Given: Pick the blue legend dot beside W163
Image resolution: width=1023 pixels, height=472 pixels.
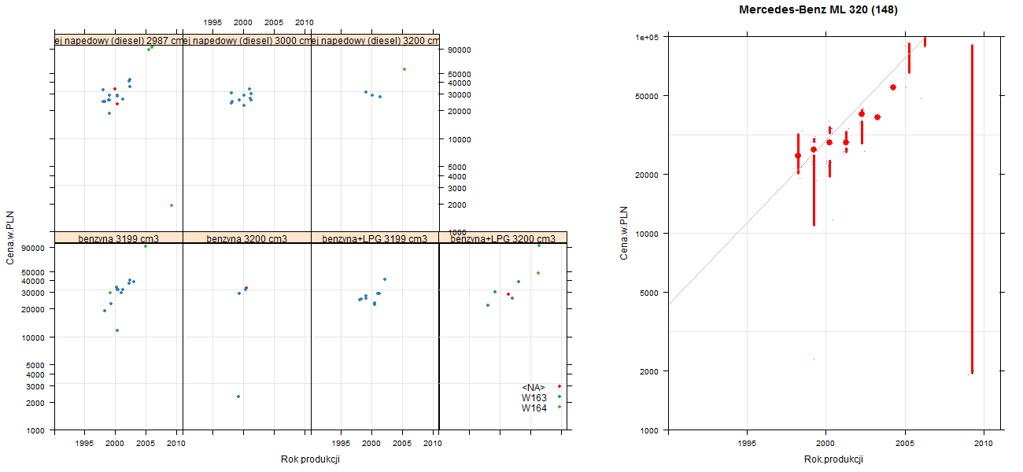Looking at the screenshot, I should coord(559,396).
